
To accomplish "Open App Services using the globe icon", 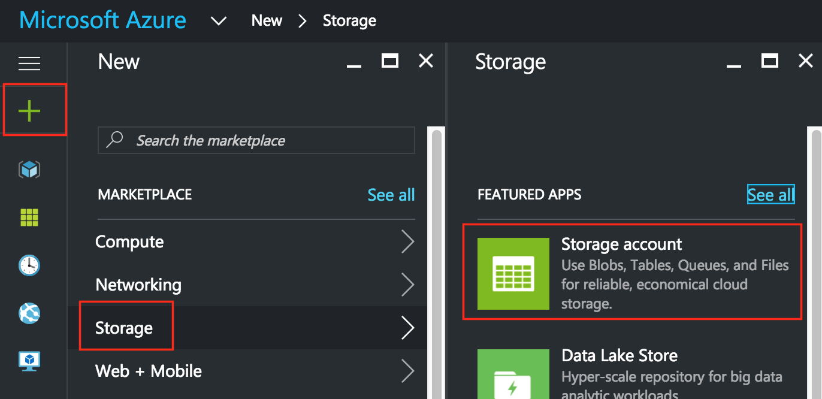I will point(29,313).
